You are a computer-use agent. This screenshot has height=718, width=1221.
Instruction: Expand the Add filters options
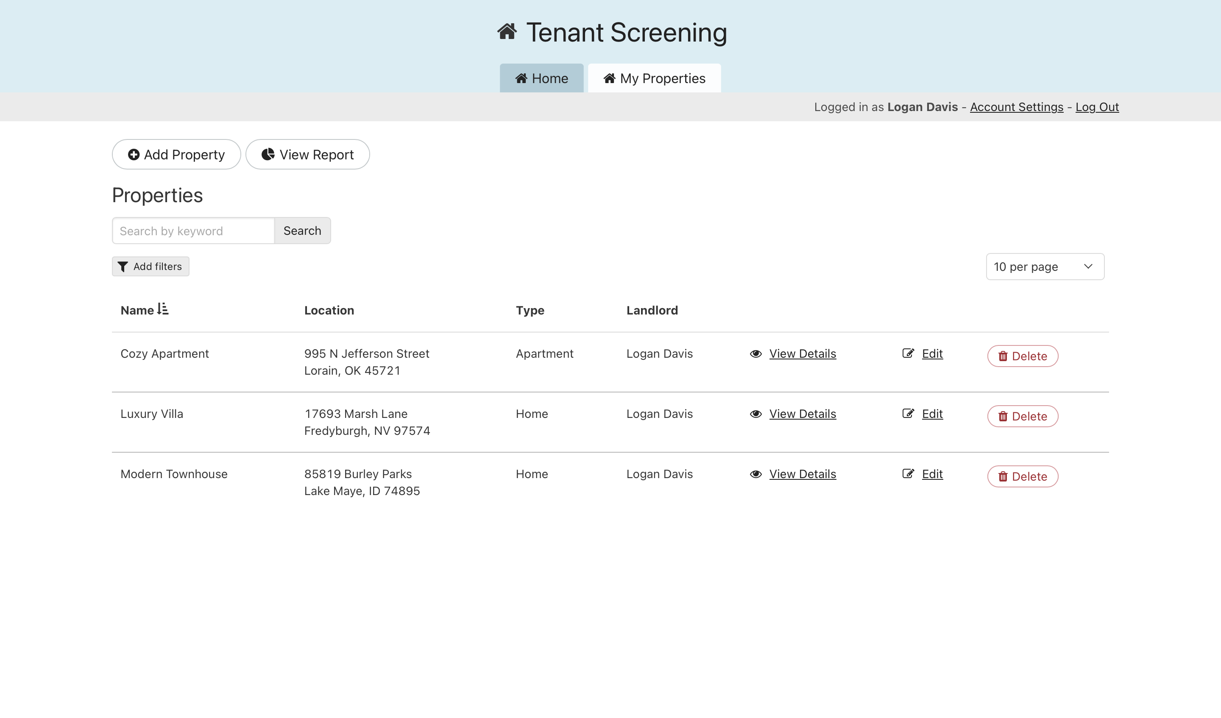point(151,267)
